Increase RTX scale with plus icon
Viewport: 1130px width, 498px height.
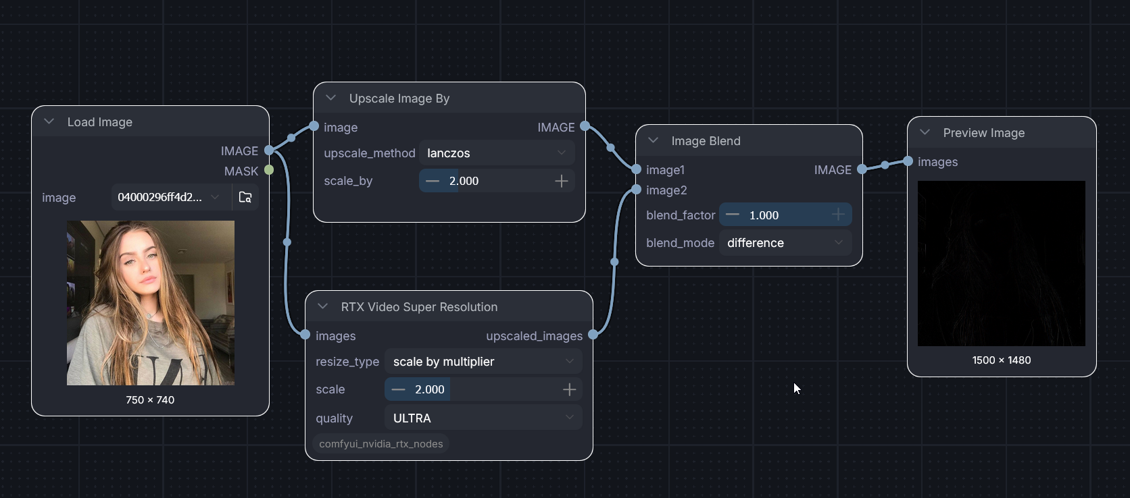pyautogui.click(x=569, y=389)
